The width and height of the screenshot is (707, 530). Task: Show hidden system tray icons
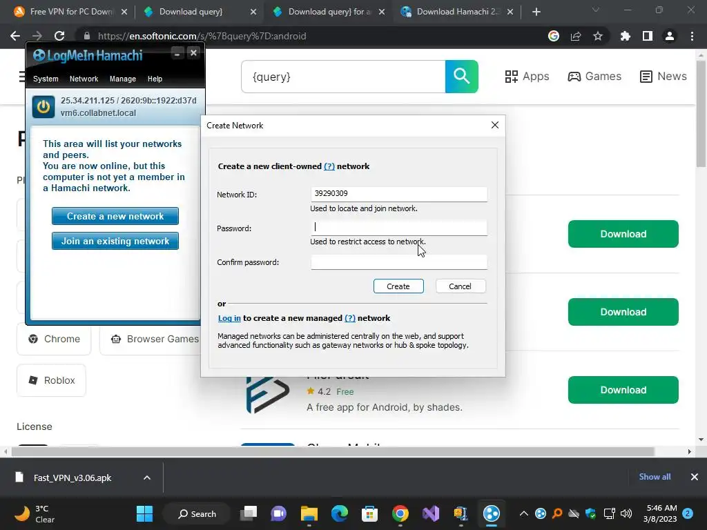click(x=523, y=513)
